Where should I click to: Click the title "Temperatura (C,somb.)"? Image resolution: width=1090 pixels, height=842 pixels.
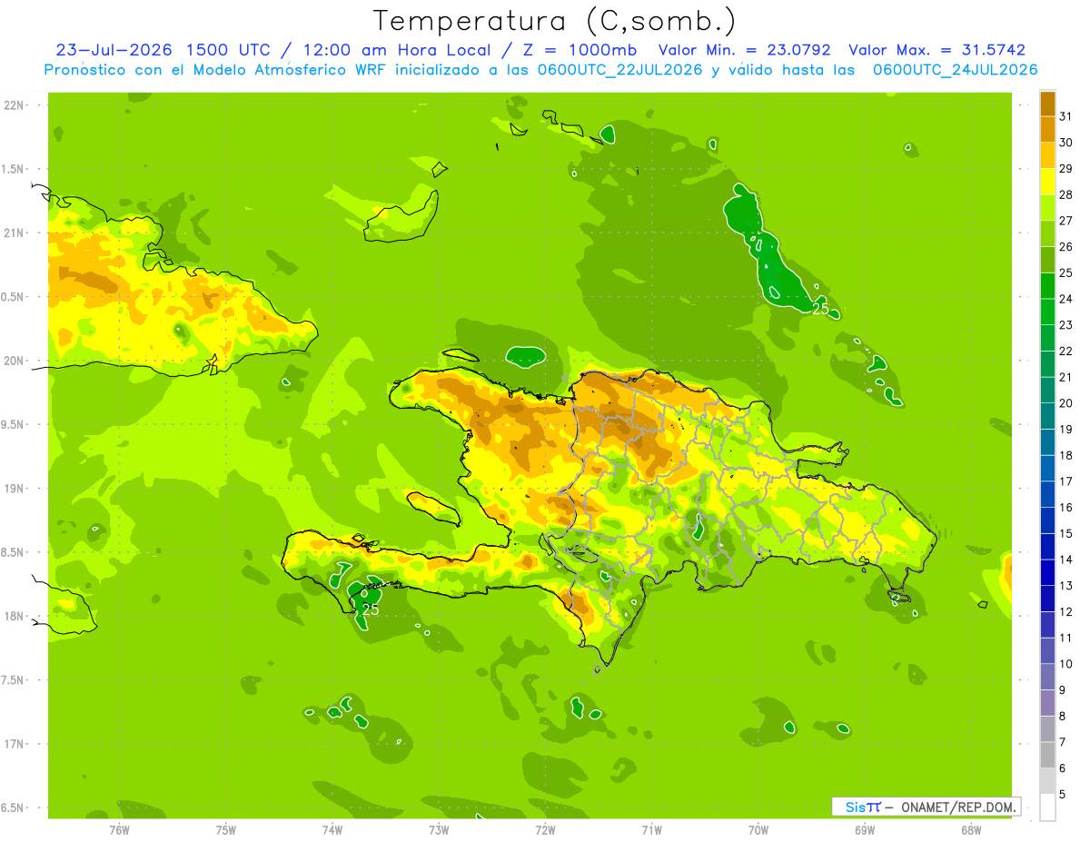click(554, 21)
